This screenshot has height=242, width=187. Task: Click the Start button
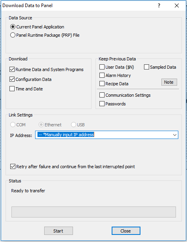(58, 231)
